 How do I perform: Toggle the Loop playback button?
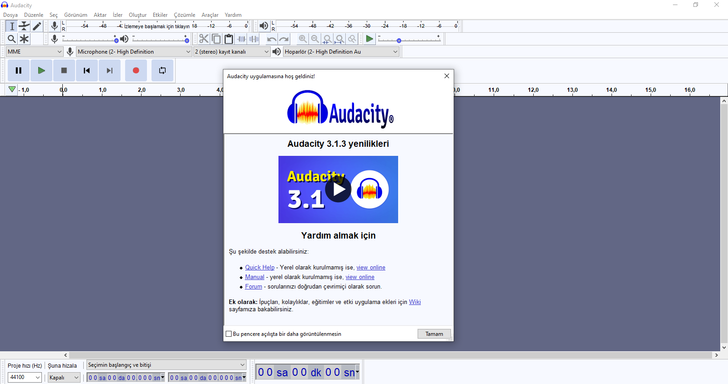click(x=162, y=70)
